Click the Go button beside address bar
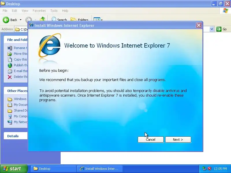This screenshot has height=173, width=231. [221, 29]
